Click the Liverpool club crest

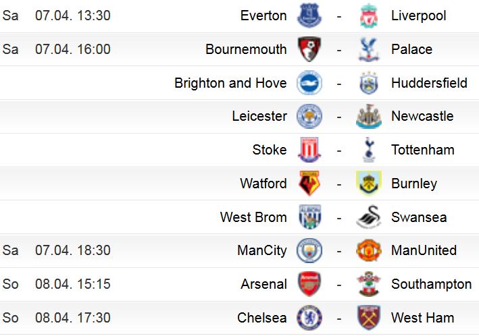click(x=369, y=16)
